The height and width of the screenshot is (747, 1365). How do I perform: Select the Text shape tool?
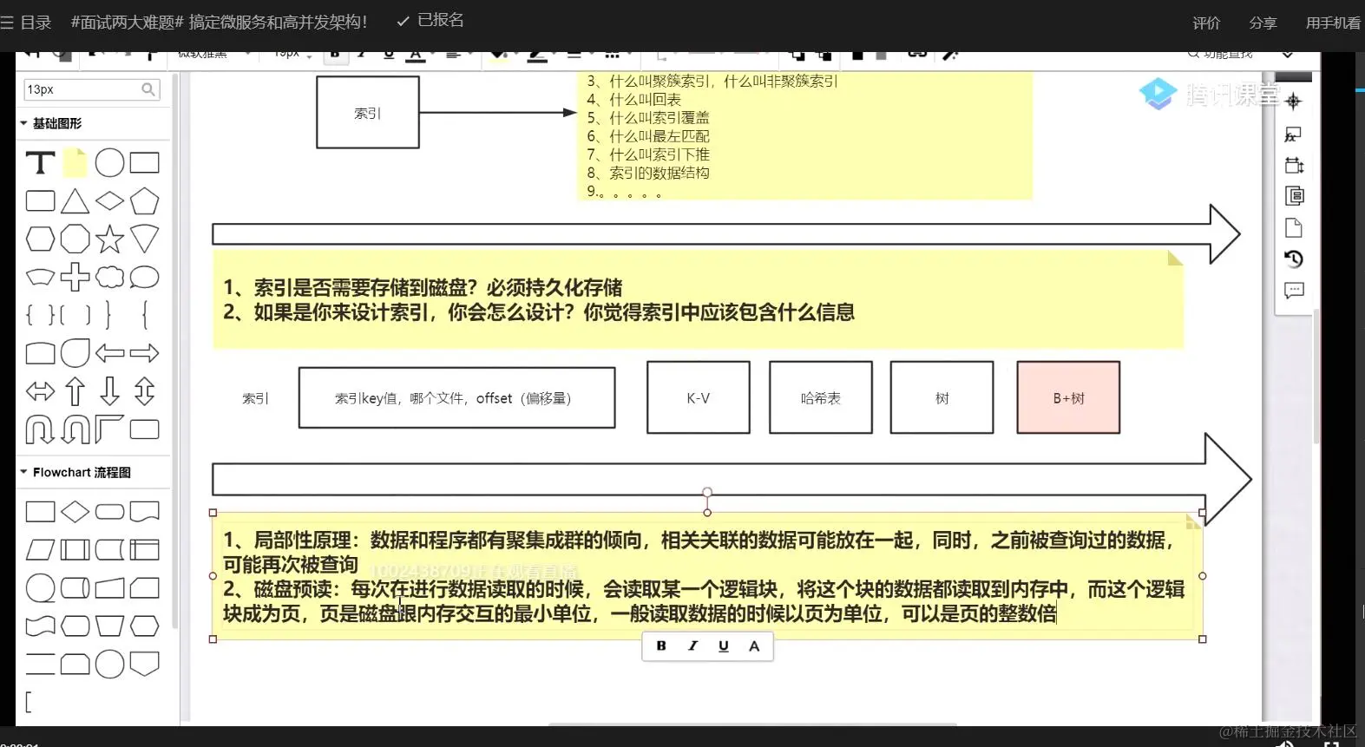coord(40,163)
